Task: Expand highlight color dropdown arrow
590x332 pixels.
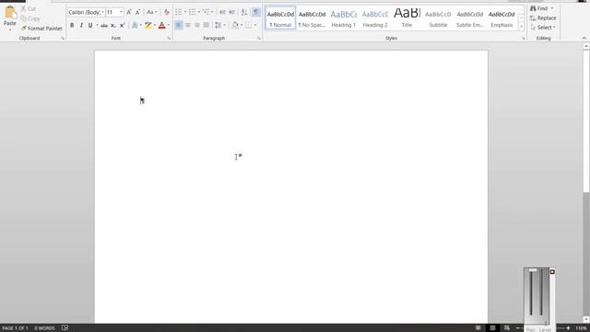Action: pyautogui.click(x=155, y=25)
